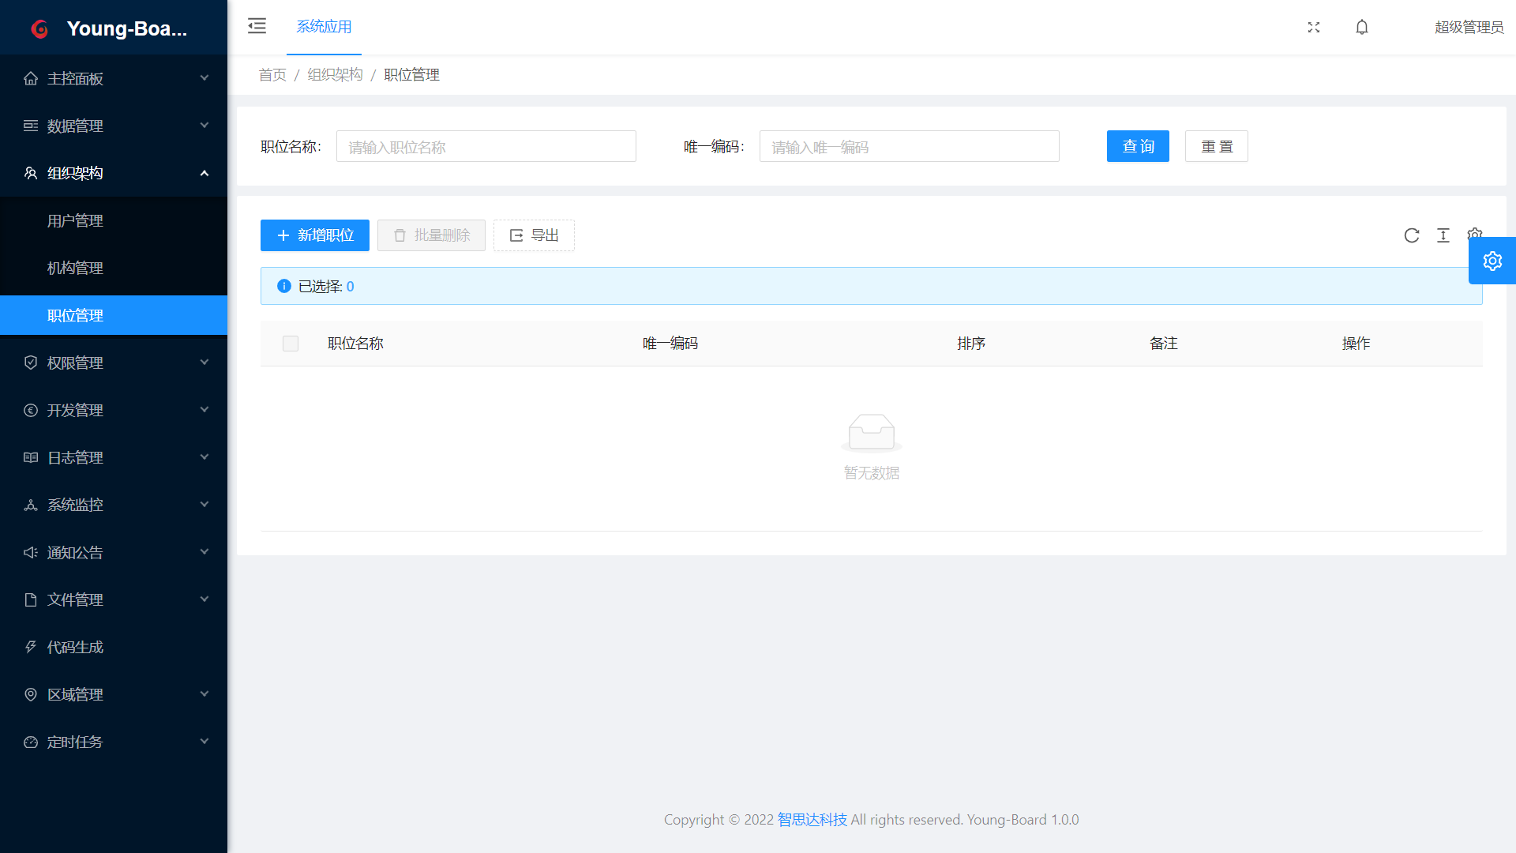Toggle fullscreen mode icon

click(x=1314, y=27)
